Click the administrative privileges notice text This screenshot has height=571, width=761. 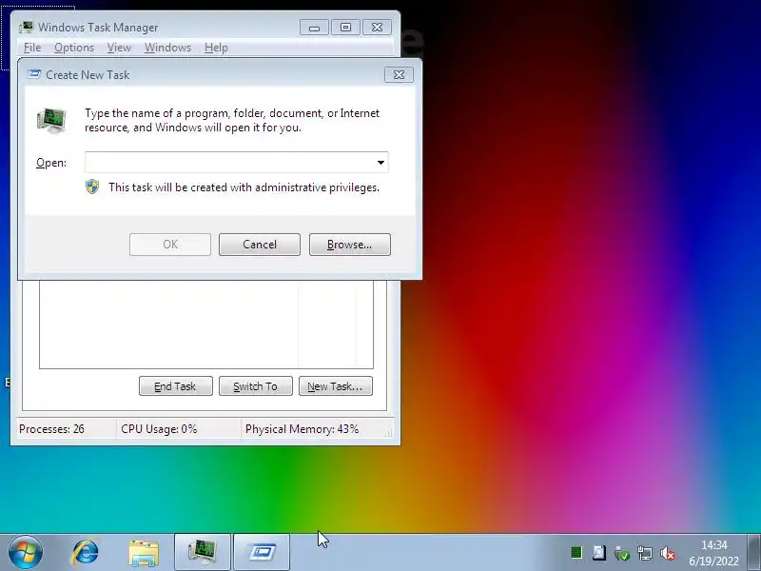point(244,187)
